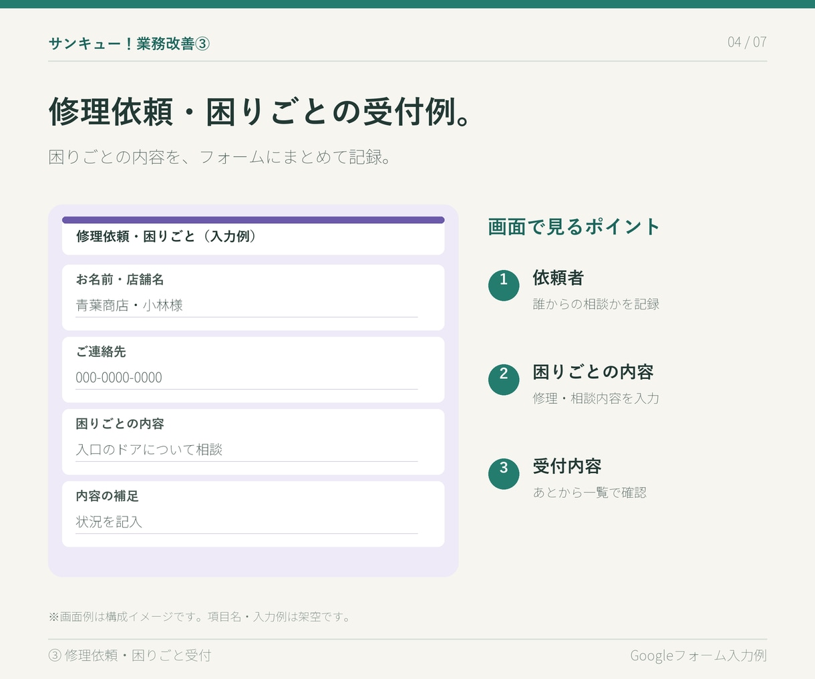Click the 困りごとの内容 input field

point(247,450)
